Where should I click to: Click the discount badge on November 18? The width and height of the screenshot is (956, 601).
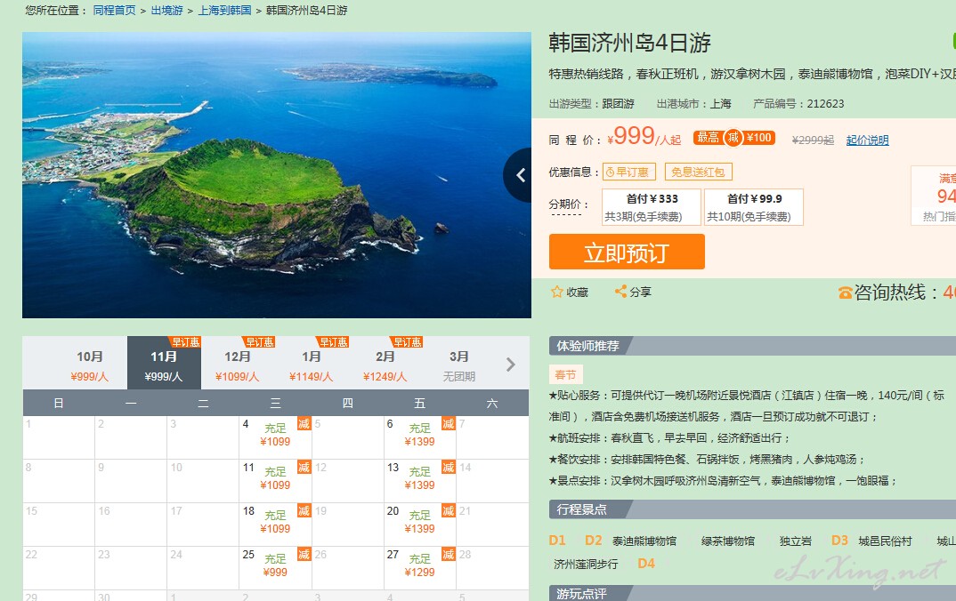[304, 510]
